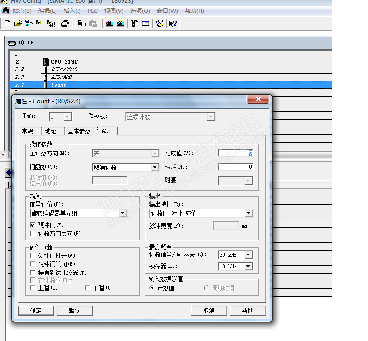Close the Count properties dialog
This screenshot has height=341, width=368.
258,99
